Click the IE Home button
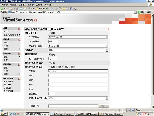The image size is (154, 116). tap(25, 8)
